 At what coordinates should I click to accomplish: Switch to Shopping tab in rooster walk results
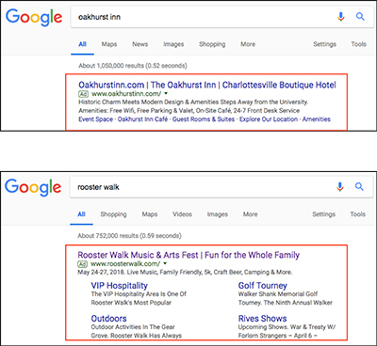coord(113,214)
